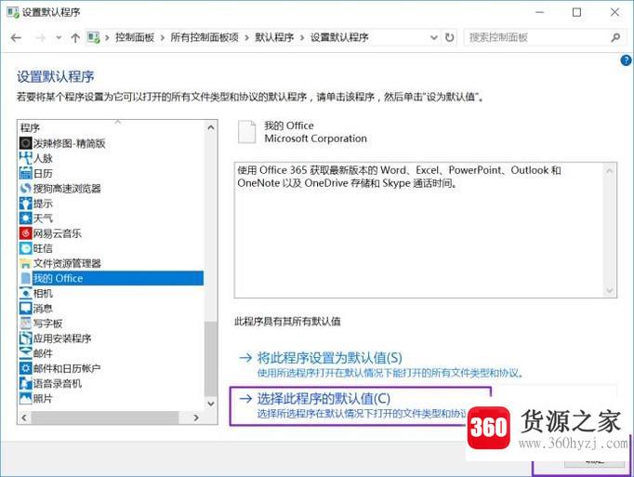This screenshot has width=634, height=477.
Task: Click down arrow of description box scrollbar
Action: [609, 290]
